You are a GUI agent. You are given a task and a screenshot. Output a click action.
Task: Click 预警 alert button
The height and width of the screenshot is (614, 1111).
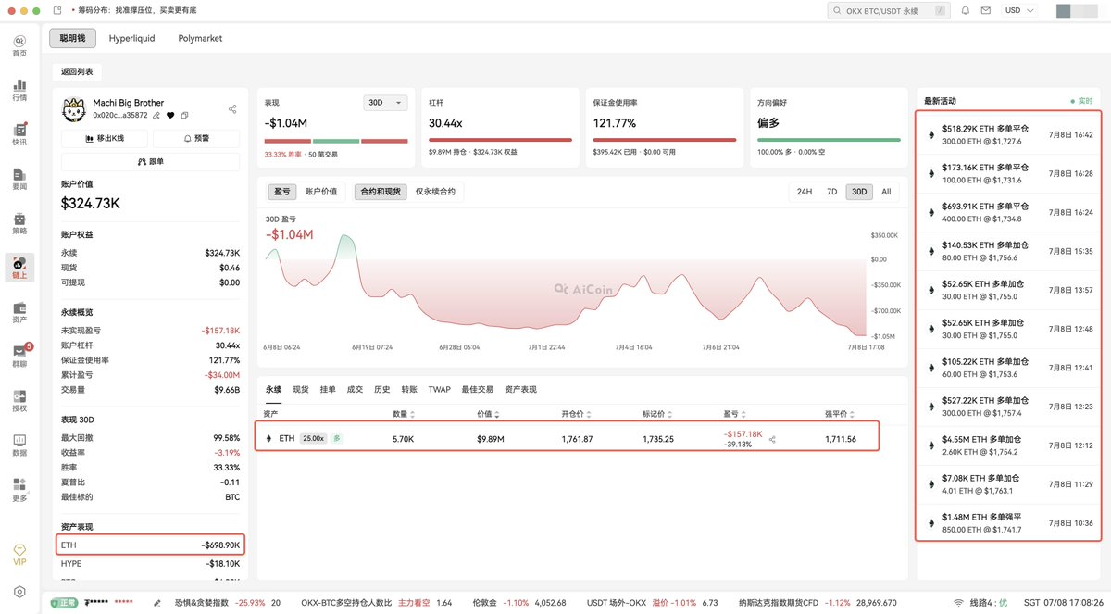(x=196, y=138)
